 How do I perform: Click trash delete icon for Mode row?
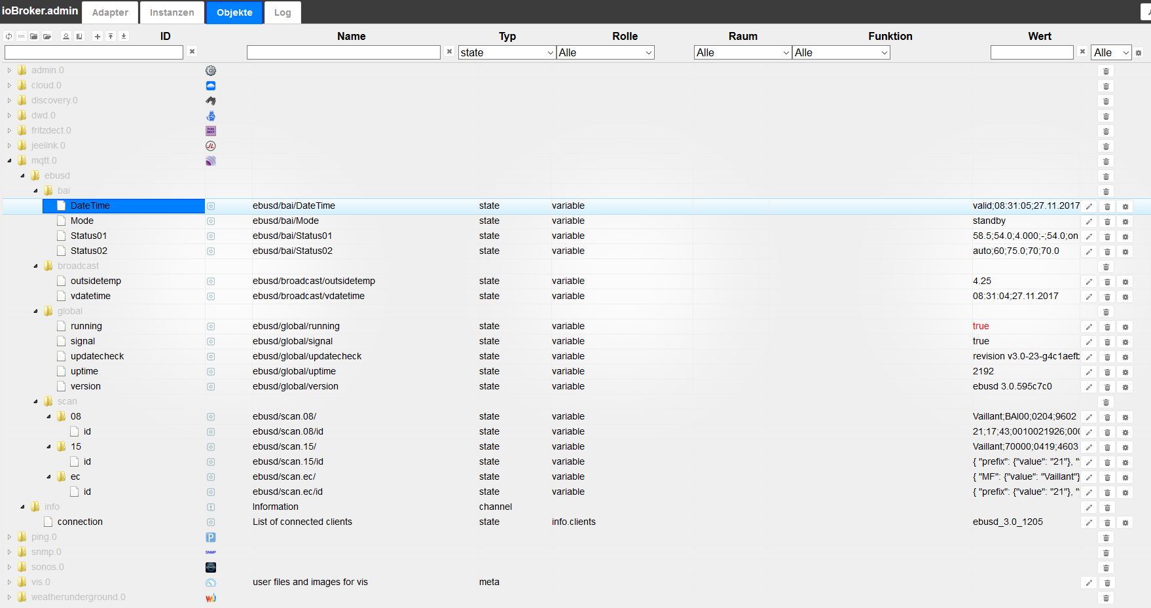click(1107, 221)
